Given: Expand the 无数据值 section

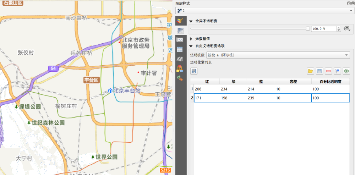Looking at the screenshot, I should pos(191,39).
